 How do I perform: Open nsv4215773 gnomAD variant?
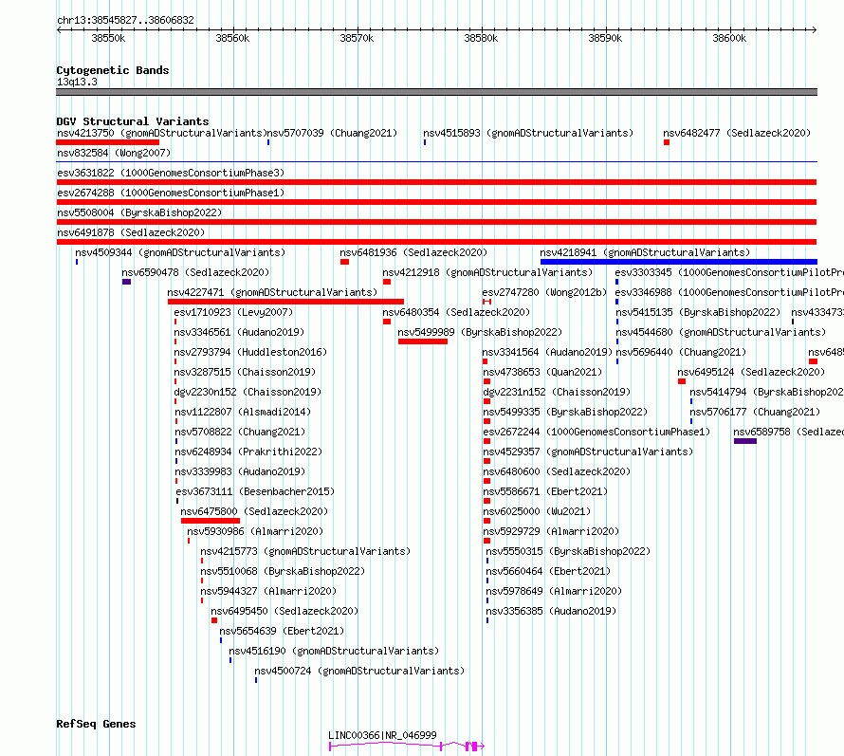tap(305, 551)
